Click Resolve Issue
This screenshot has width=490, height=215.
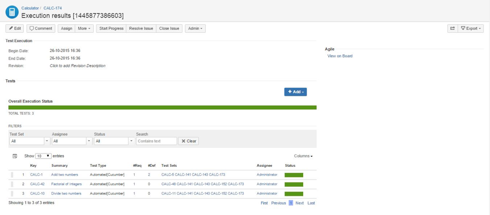point(141,28)
